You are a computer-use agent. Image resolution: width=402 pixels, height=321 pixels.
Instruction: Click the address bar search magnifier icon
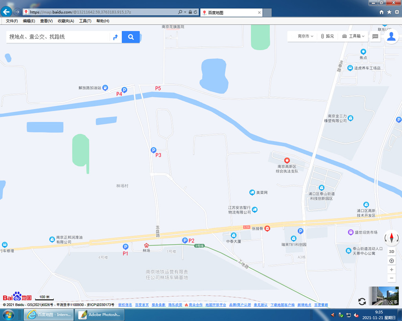180,12
